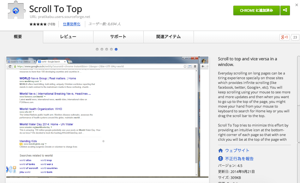
Task: Click the hamburger menu icon in the screenshot browser
Action: [x=195, y=66]
